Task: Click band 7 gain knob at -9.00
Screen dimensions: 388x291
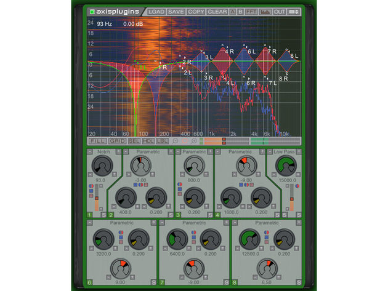Action: click(194, 269)
